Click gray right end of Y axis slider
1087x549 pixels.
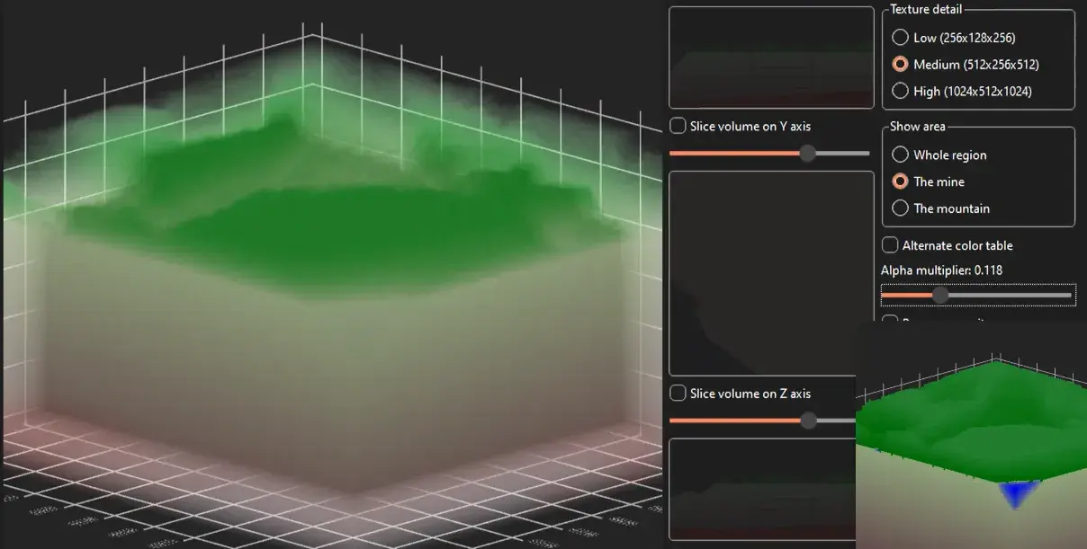click(846, 154)
